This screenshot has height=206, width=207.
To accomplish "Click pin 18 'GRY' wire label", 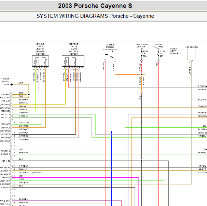I will [21, 149].
